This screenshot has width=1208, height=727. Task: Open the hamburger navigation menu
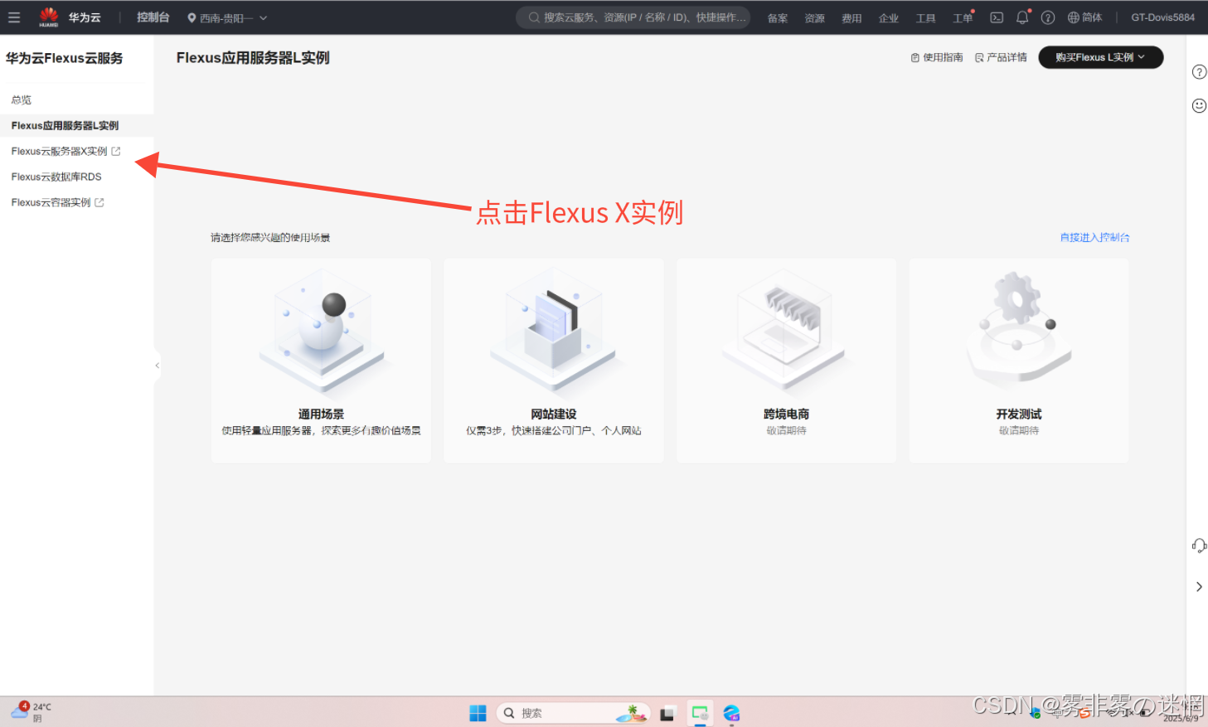(x=14, y=17)
